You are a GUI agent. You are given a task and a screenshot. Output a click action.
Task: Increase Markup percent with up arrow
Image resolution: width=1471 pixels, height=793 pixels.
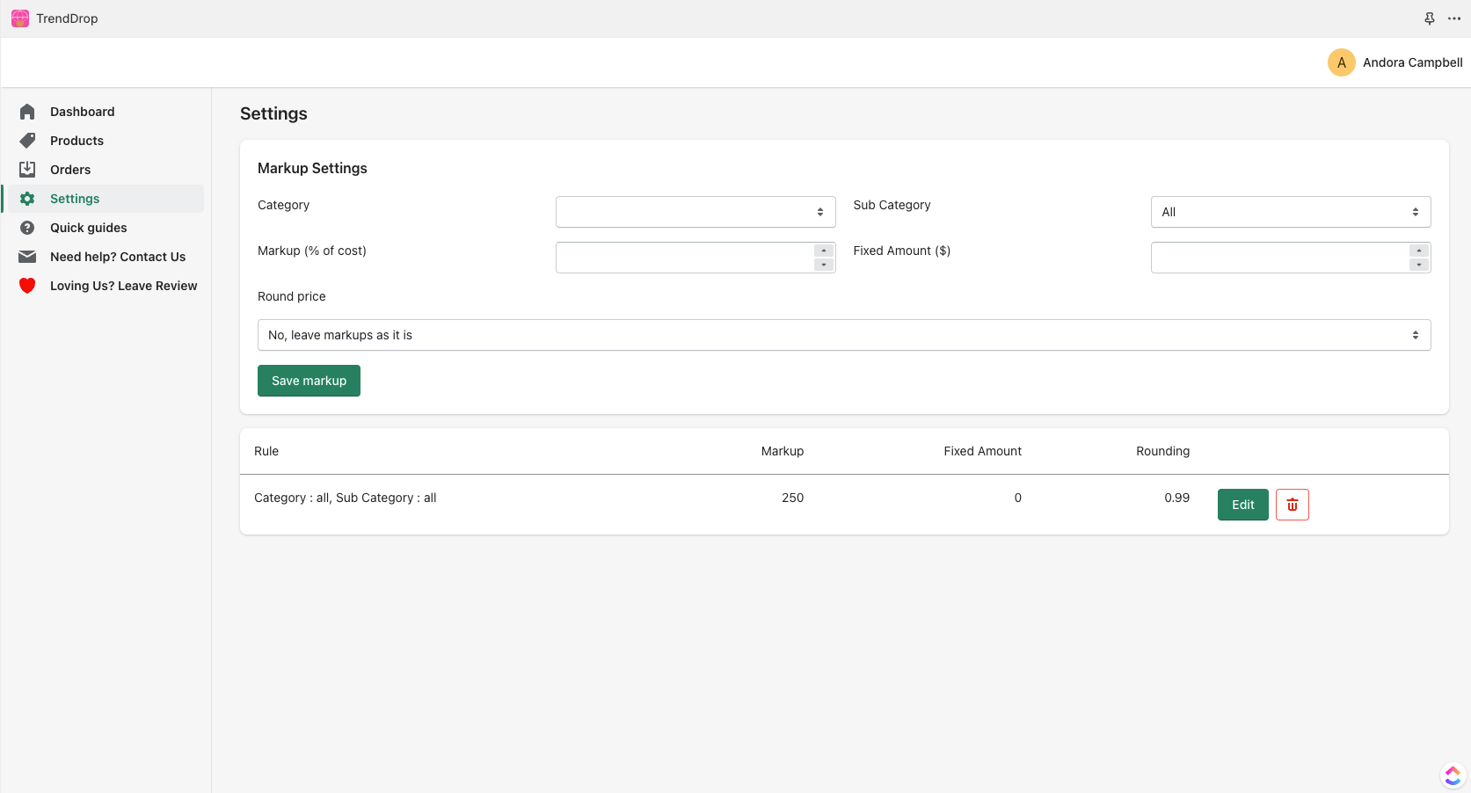coord(824,251)
